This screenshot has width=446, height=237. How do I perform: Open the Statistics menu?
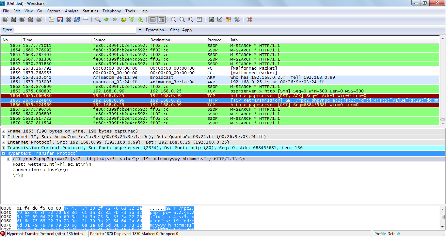click(x=90, y=11)
